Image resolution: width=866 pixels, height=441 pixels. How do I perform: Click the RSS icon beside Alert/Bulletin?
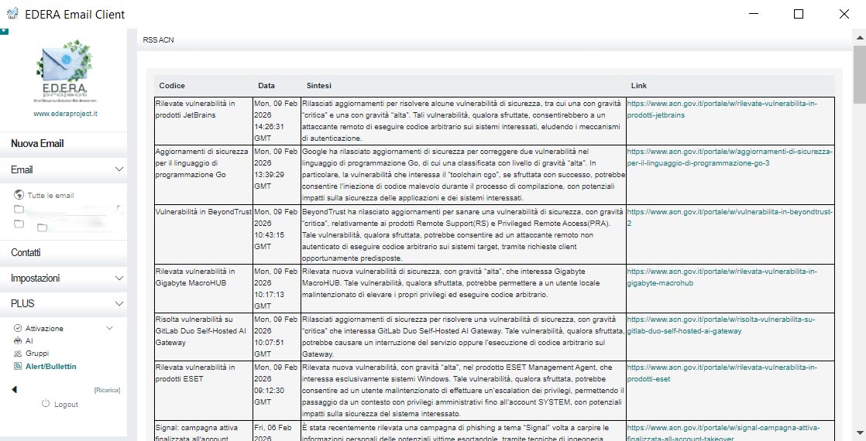pos(18,366)
